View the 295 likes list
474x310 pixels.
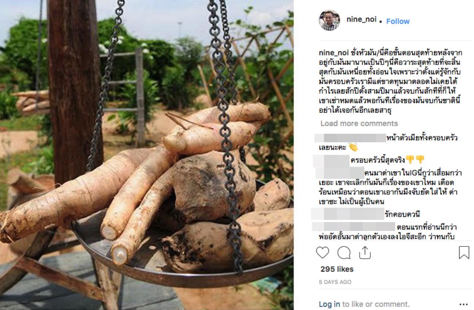337,269
